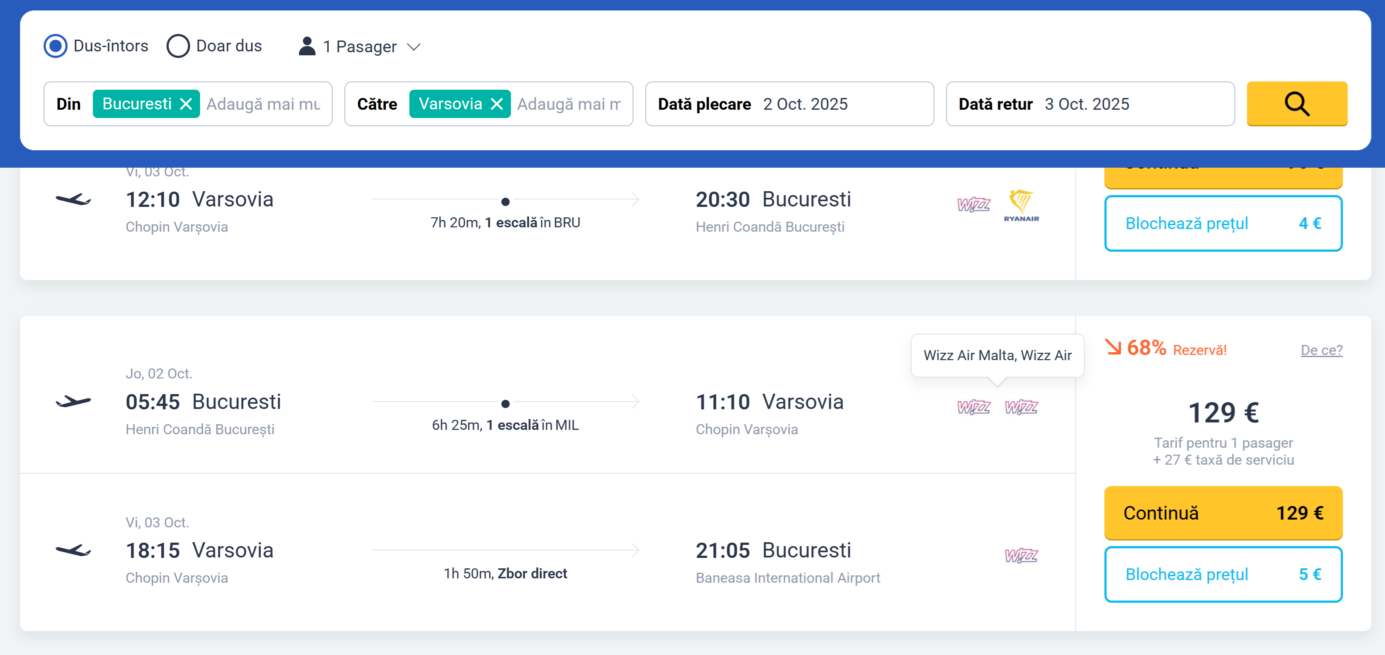
Task: Click 'Vi, 03 Oct.' above 18:15 flight
Action: coord(157,522)
